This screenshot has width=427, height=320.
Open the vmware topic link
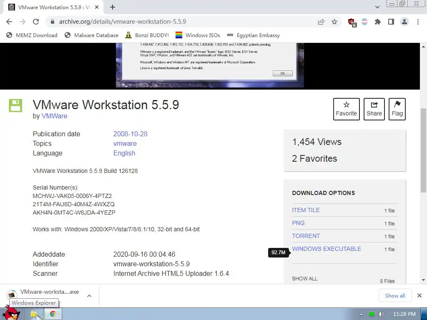125,143
